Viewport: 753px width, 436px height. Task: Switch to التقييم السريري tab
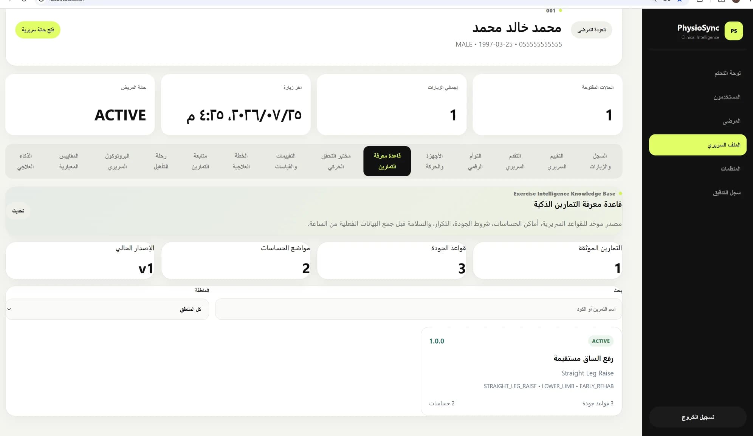(x=557, y=161)
